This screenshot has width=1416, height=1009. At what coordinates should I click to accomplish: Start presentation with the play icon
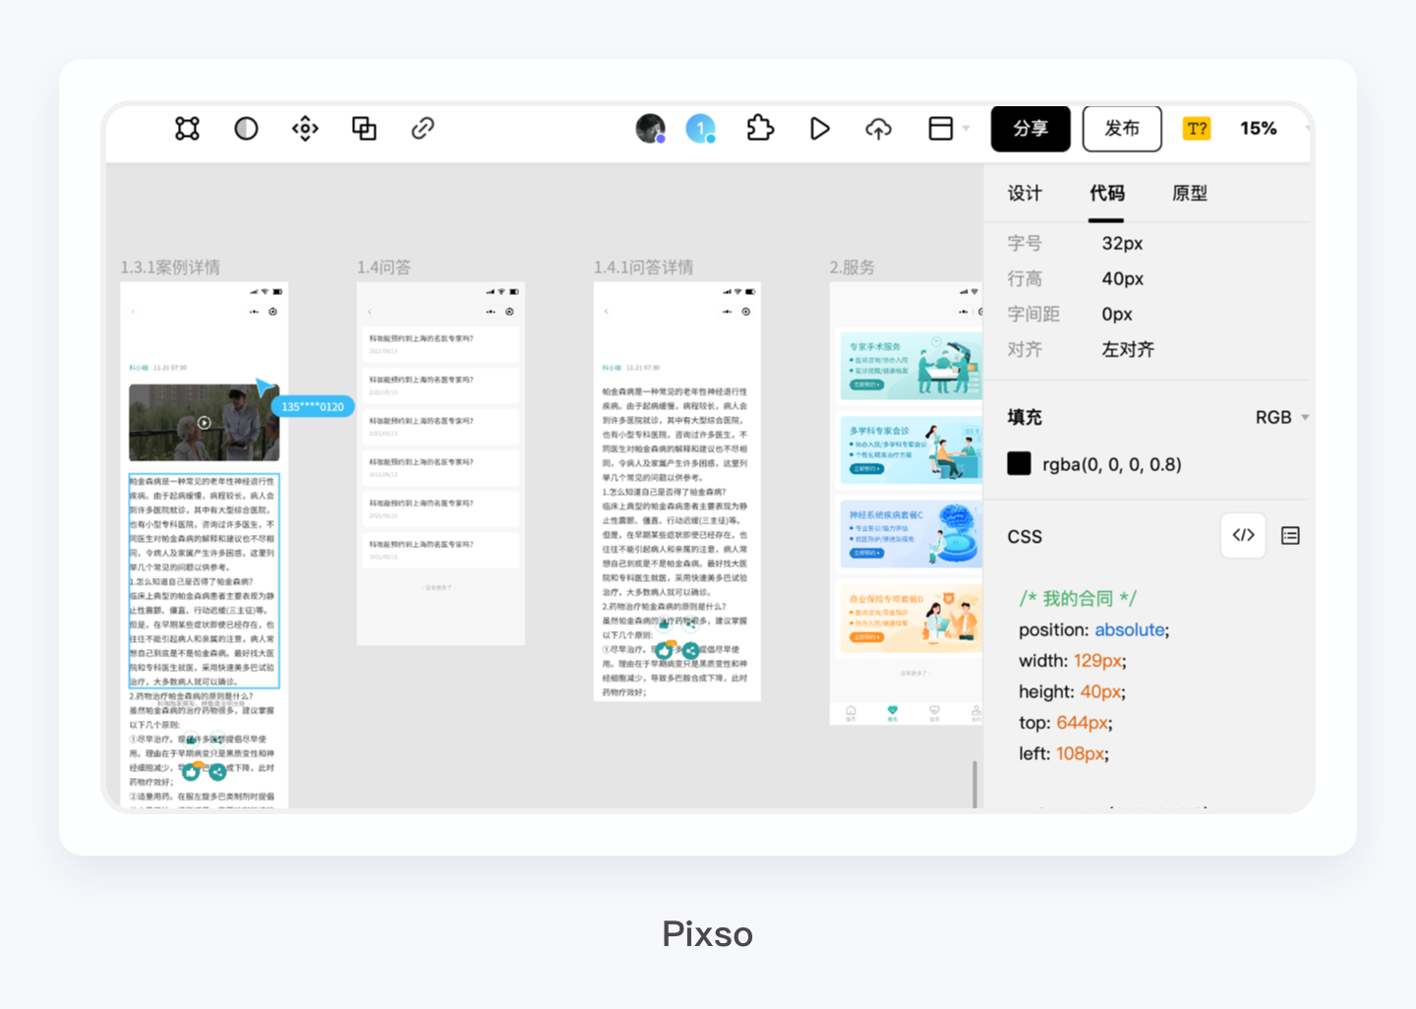coord(819,129)
